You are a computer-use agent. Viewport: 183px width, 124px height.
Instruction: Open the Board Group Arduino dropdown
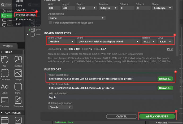[x=61, y=42]
